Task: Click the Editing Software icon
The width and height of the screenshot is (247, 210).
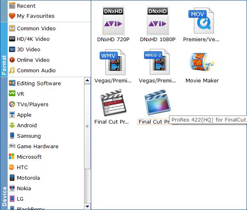Action: pos(12,83)
